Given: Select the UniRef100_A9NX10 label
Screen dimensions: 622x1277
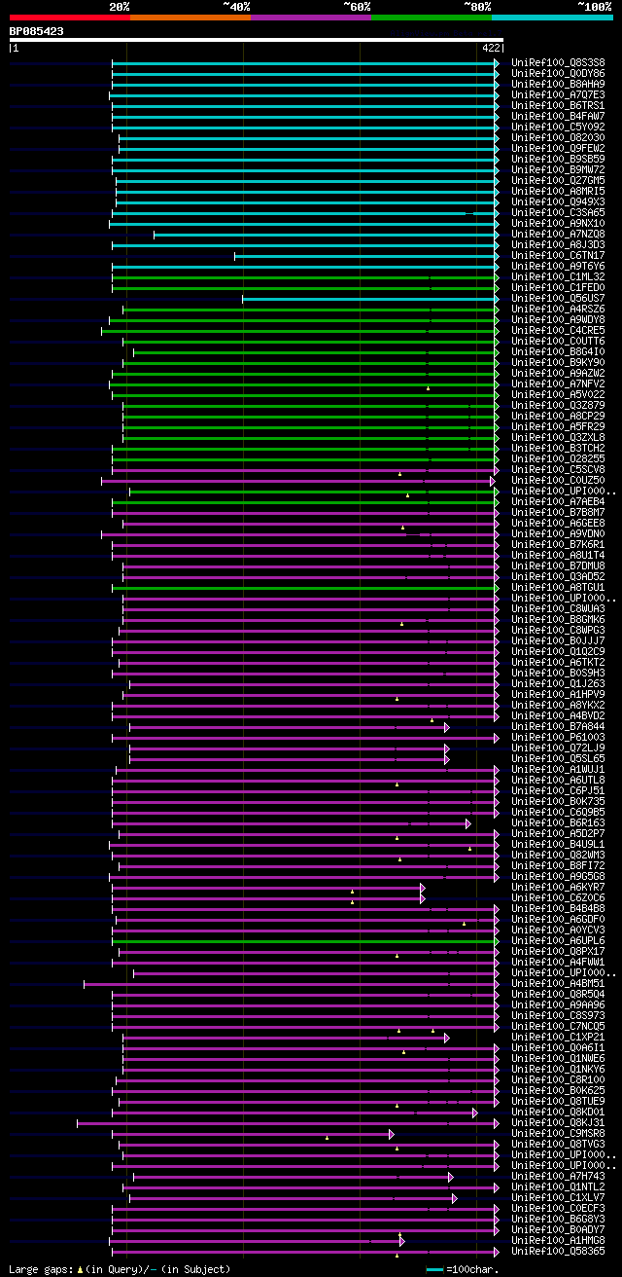Looking at the screenshot, I should (558, 223).
